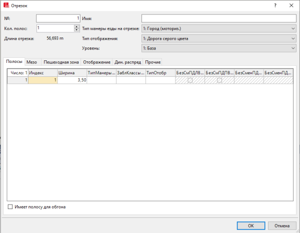
Task: Open the Уровень dropdown list
Action: pos(219,48)
